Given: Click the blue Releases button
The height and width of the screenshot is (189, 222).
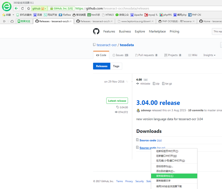Looking at the screenshot, I should pyautogui.click(x=102, y=66).
